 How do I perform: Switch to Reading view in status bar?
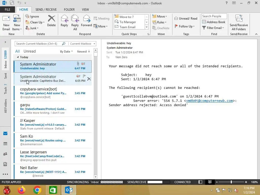pyautogui.click(x=210, y=182)
